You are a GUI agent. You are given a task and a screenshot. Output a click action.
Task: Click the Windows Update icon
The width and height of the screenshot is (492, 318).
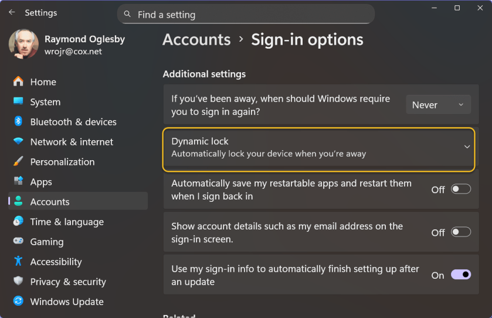(18, 301)
